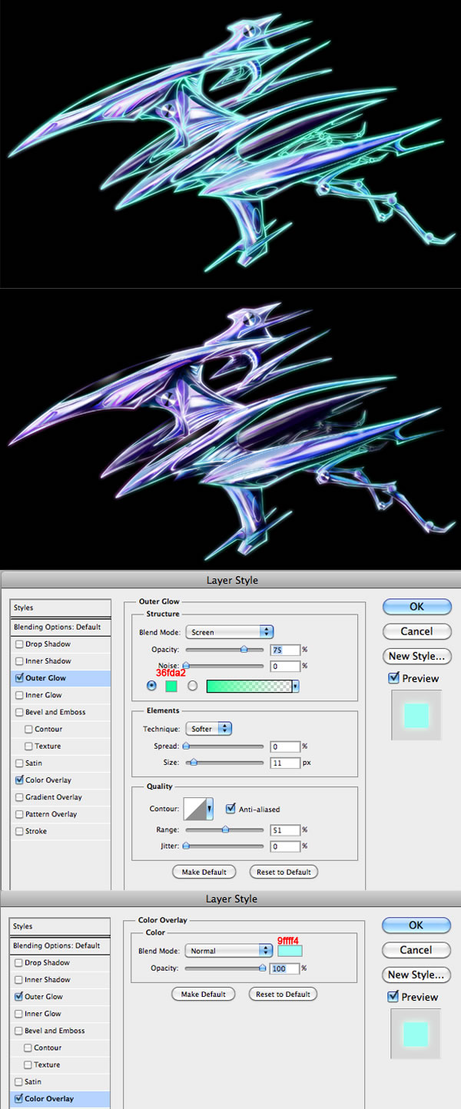Click the Opacity field showing 100

[x=284, y=968]
